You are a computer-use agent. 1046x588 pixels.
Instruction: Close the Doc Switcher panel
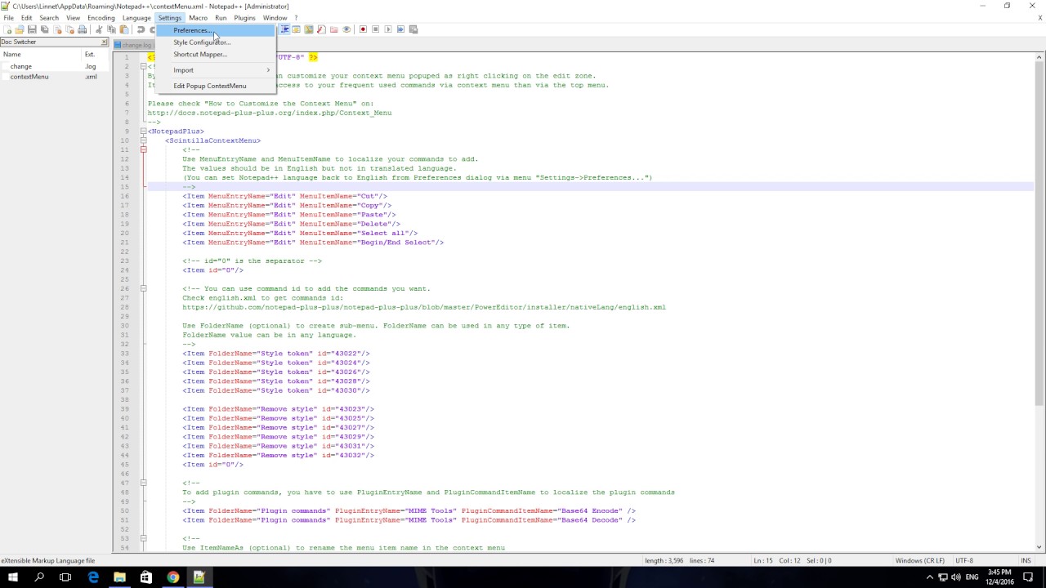click(105, 42)
